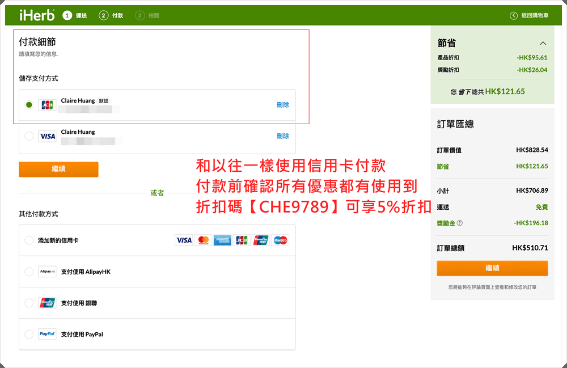
Task: Select 添加新的信用卡 radio option
Action: click(29, 240)
